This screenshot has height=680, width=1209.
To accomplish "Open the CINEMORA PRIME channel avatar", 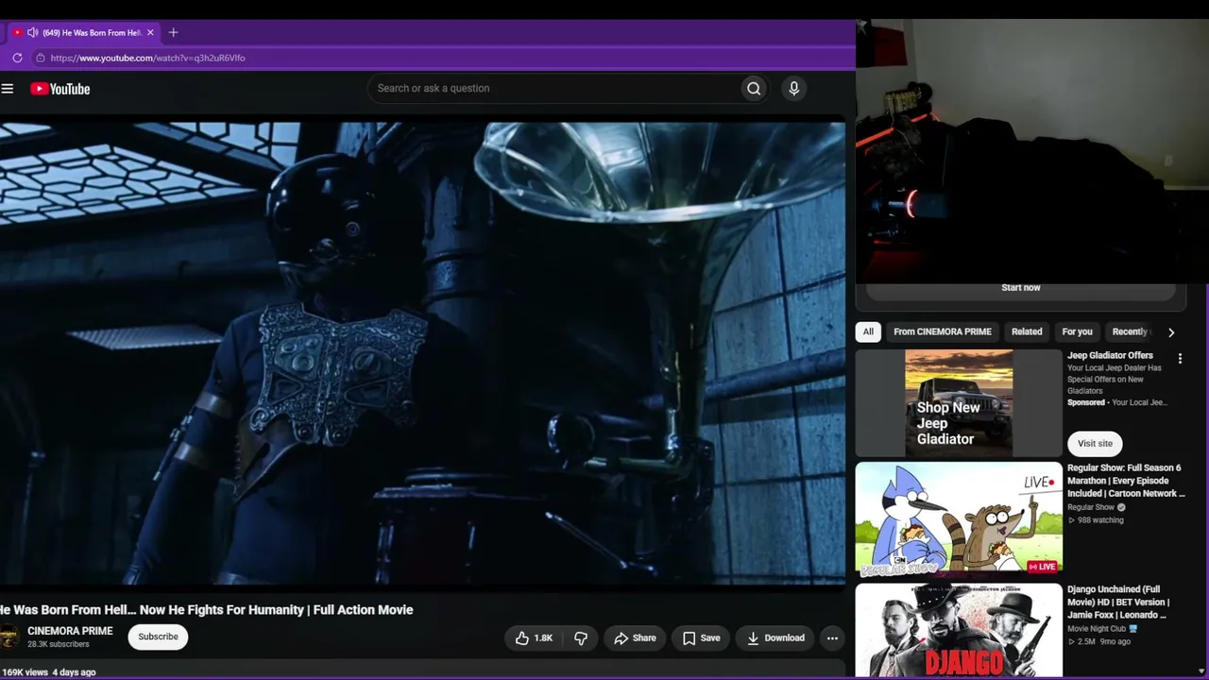I will 9,637.
